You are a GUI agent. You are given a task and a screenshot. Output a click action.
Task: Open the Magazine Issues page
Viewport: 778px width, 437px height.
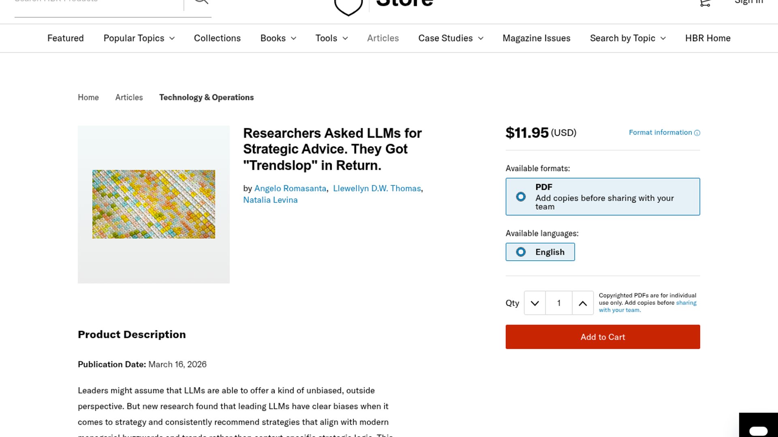(536, 38)
